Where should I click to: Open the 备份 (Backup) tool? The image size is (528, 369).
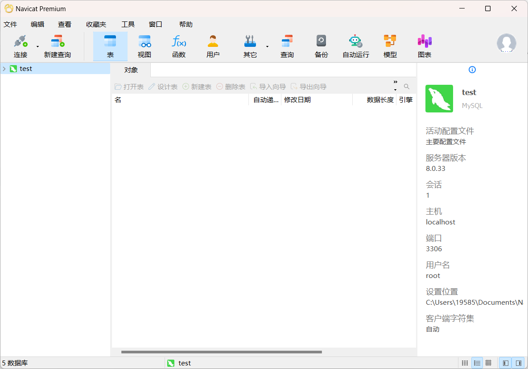(x=321, y=46)
